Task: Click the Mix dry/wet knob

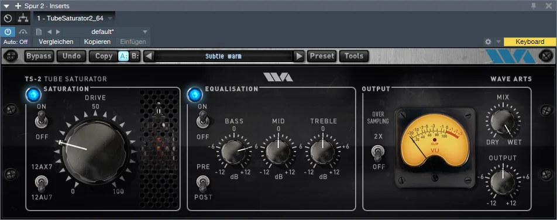Action: pyautogui.click(x=503, y=121)
